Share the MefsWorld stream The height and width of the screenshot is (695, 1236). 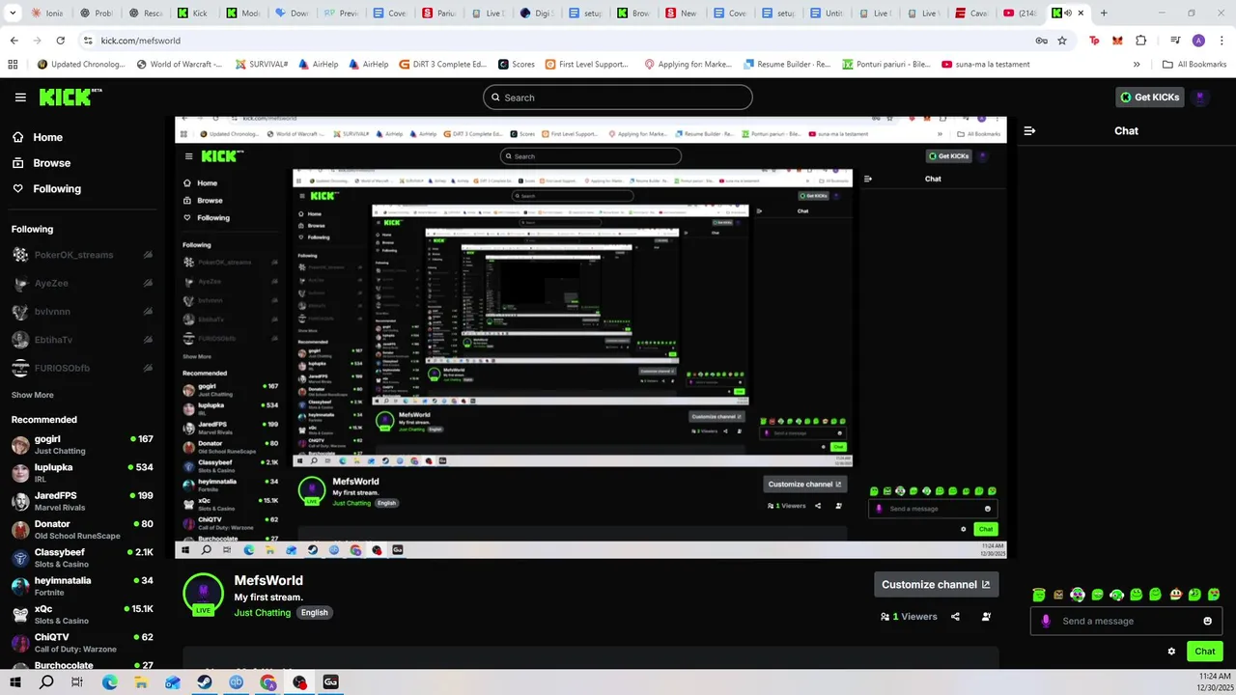click(955, 617)
